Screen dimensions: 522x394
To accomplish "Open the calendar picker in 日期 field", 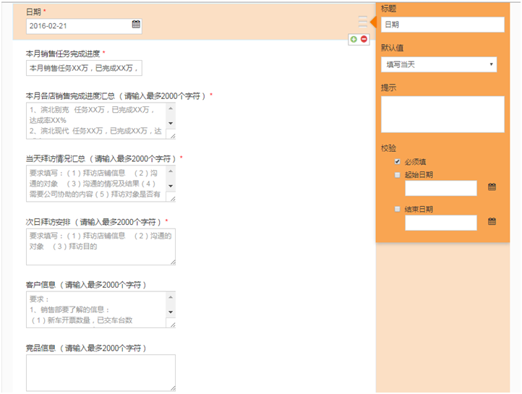I will pos(136,25).
